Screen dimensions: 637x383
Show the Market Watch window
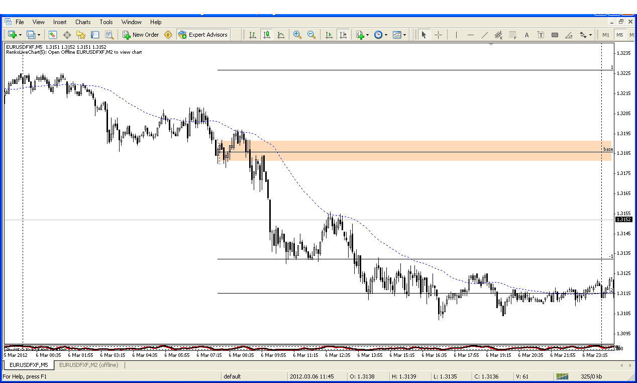[x=53, y=35]
